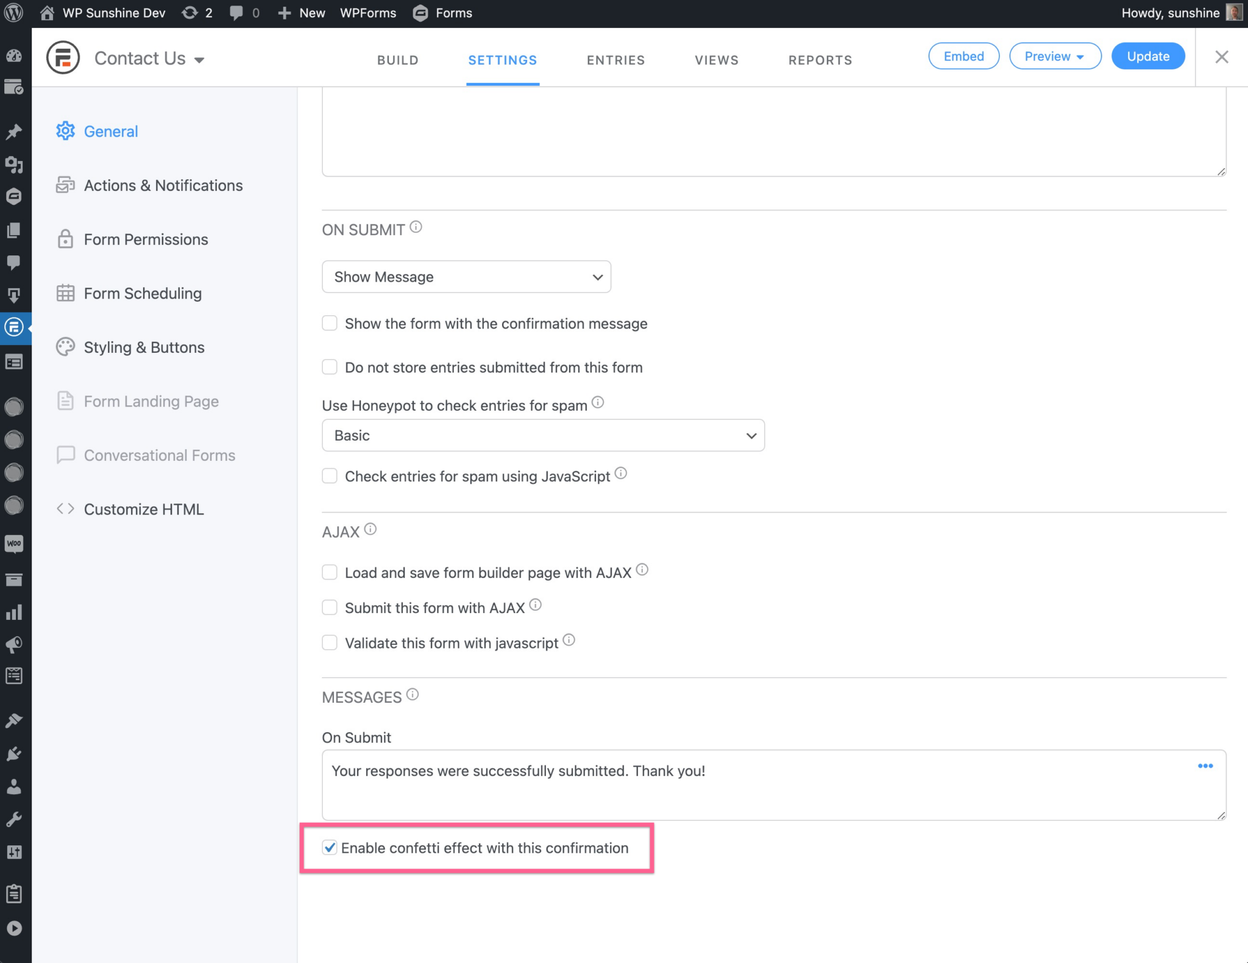Open the WooCommerce sidebar icon
1248x963 pixels.
point(14,544)
